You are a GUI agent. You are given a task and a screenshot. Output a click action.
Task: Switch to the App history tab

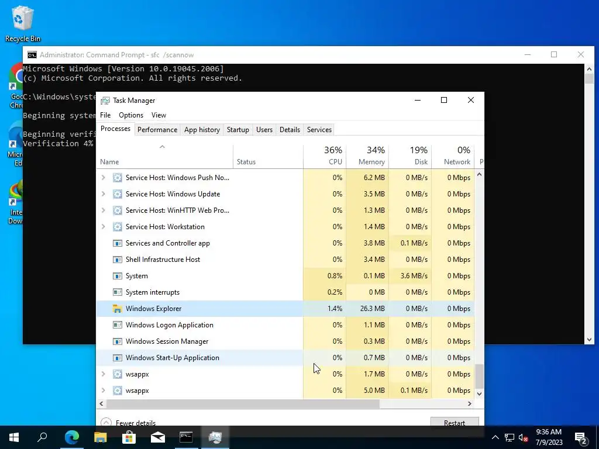click(202, 130)
